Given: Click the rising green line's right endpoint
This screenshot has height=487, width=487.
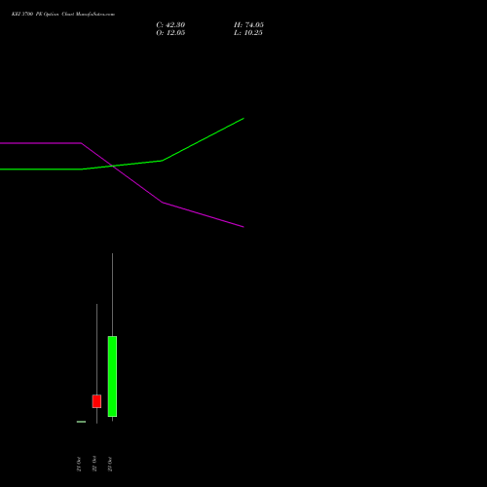Looking at the screenshot, I should coord(243,119).
